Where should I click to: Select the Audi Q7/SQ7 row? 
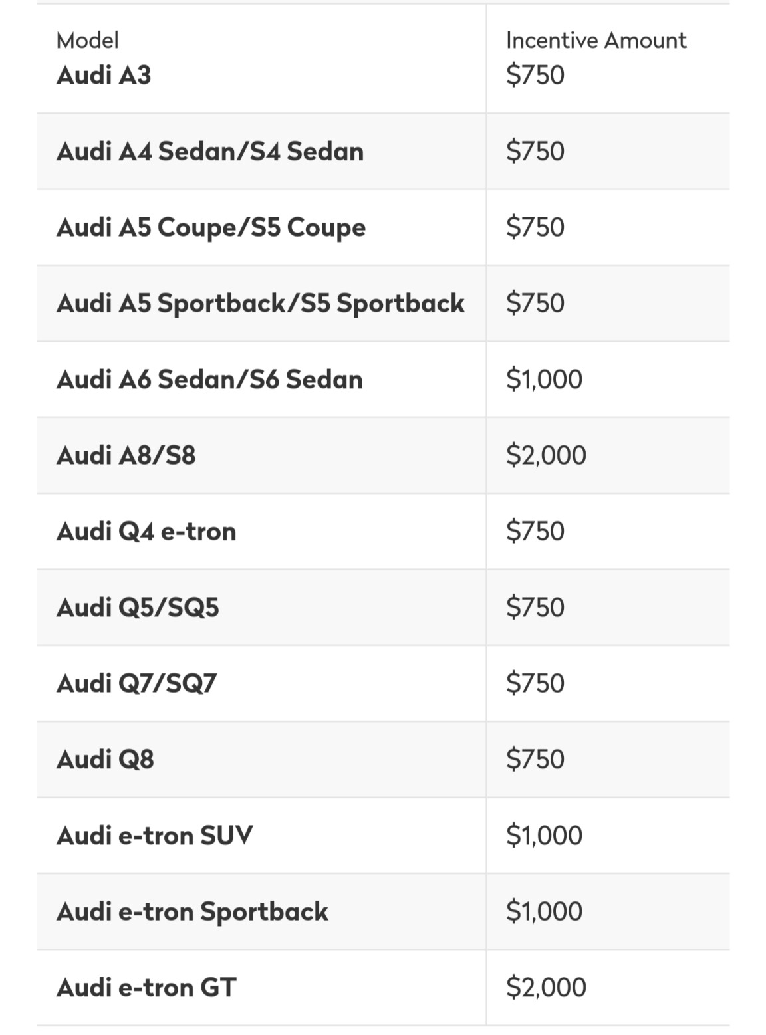tap(383, 683)
